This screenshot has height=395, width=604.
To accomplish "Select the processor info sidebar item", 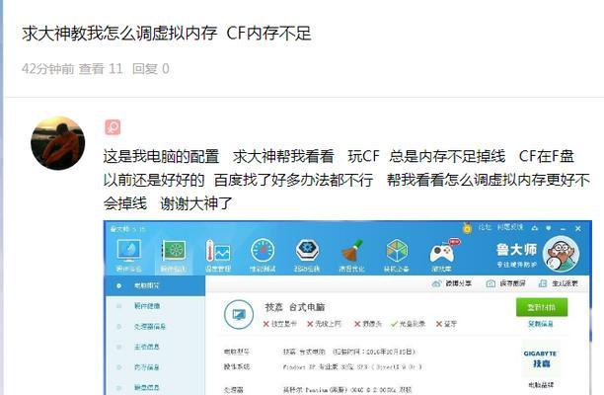I will [x=155, y=327].
